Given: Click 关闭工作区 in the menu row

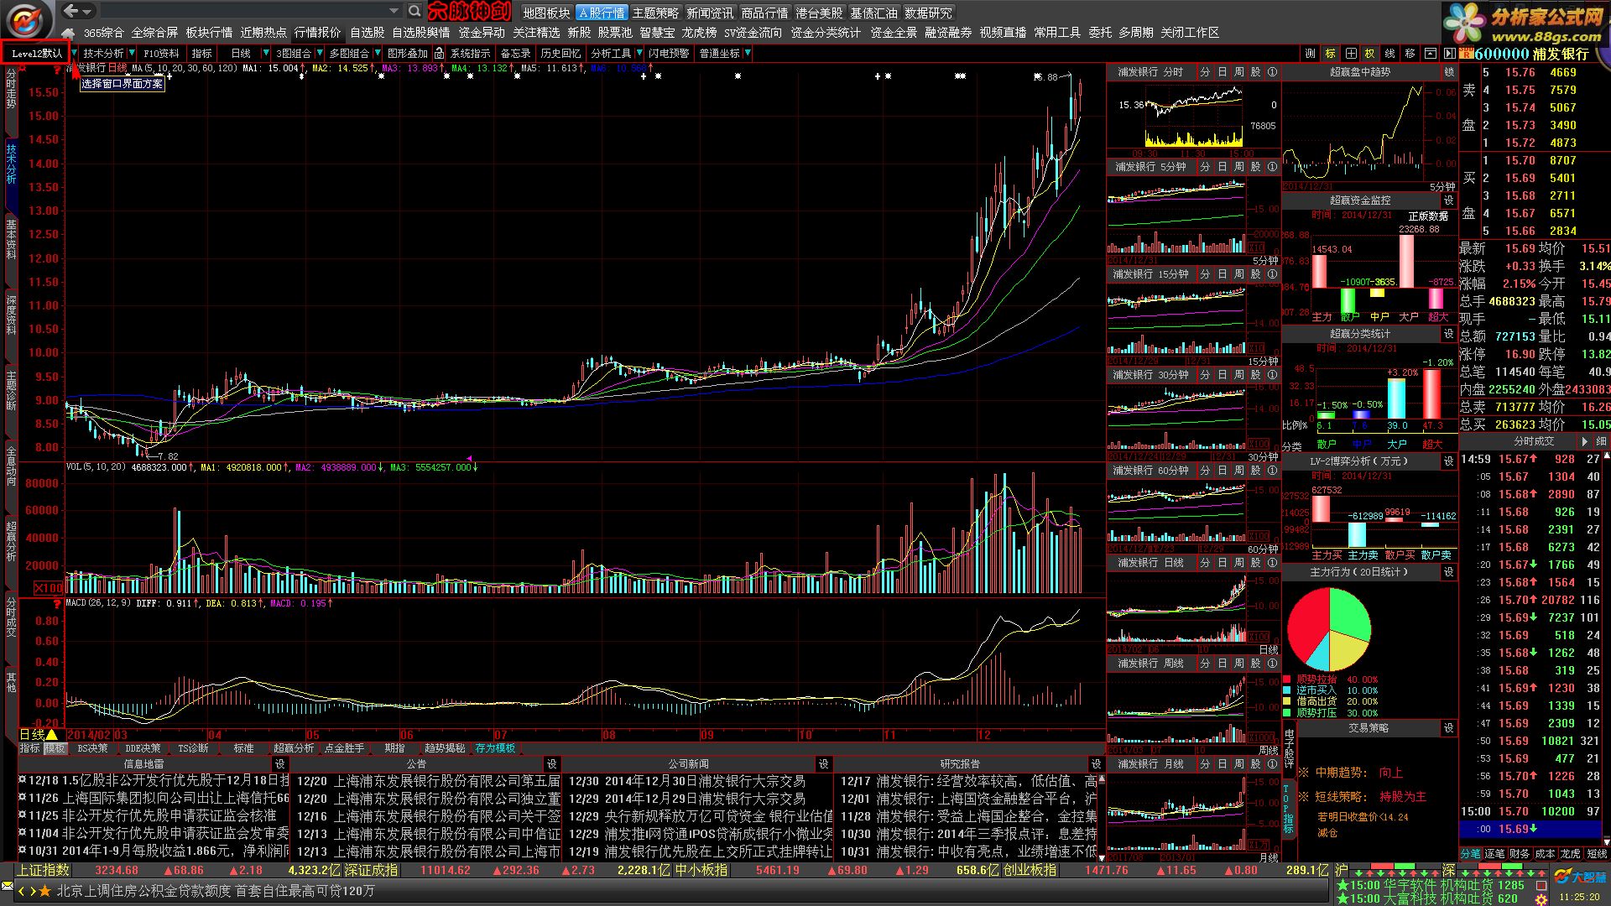Looking at the screenshot, I should coord(1190,33).
